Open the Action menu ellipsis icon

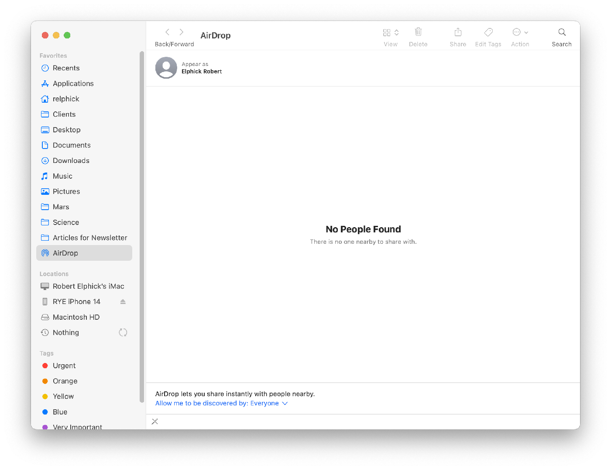tap(517, 32)
